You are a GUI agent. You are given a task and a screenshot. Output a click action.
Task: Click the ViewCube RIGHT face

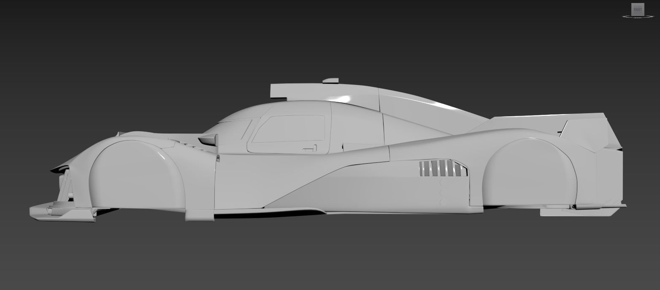pos(638,9)
